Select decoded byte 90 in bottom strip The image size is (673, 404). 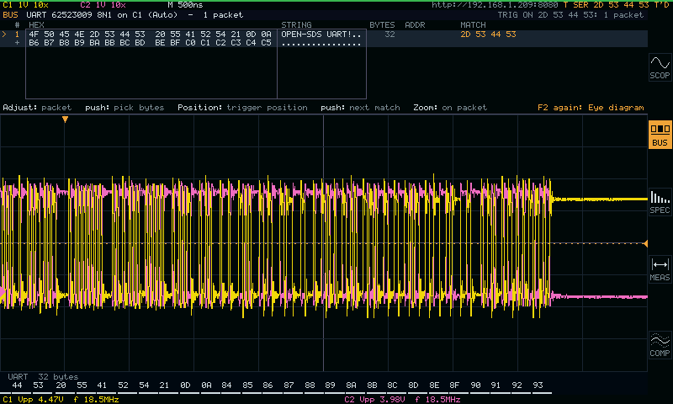pyautogui.click(x=475, y=385)
